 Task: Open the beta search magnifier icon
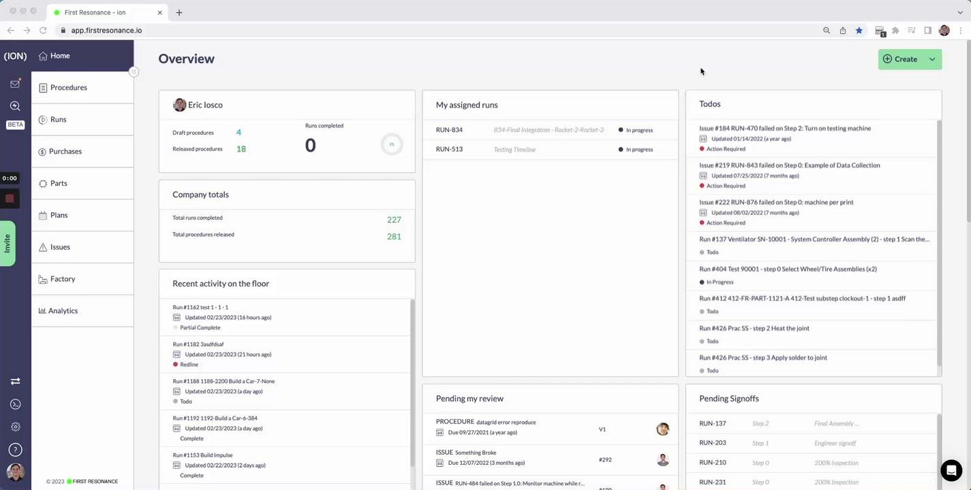(x=15, y=106)
